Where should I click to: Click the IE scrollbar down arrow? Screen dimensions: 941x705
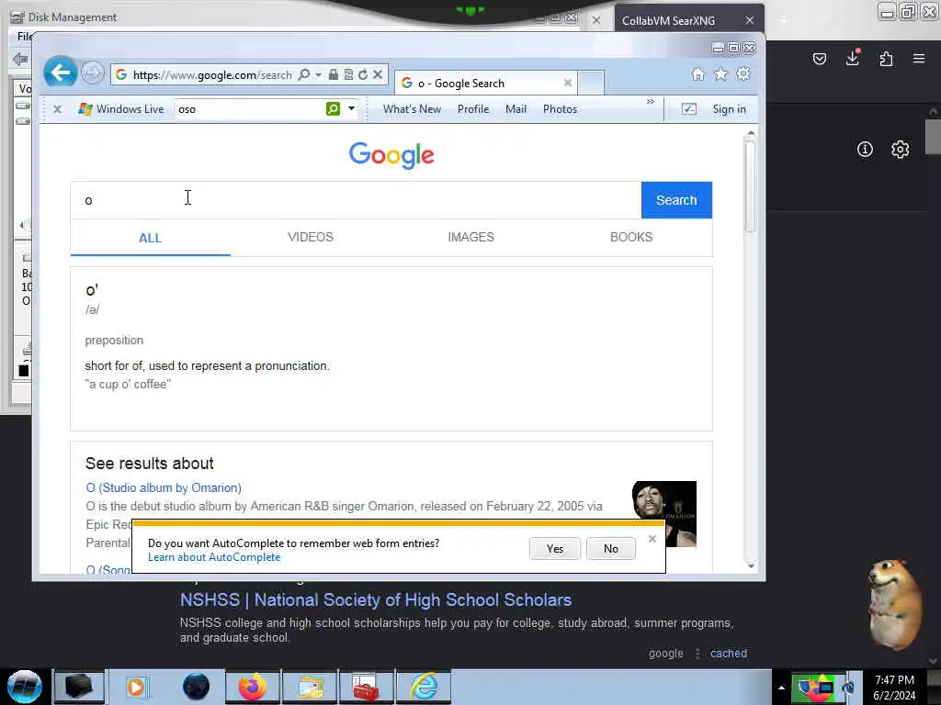[x=751, y=565]
